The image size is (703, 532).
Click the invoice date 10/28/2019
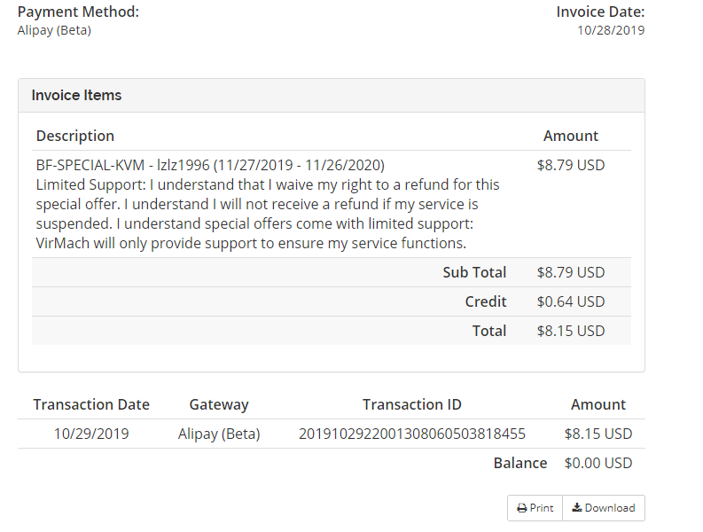click(611, 30)
